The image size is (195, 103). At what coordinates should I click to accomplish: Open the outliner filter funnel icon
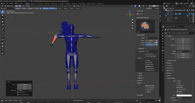coord(190,6)
